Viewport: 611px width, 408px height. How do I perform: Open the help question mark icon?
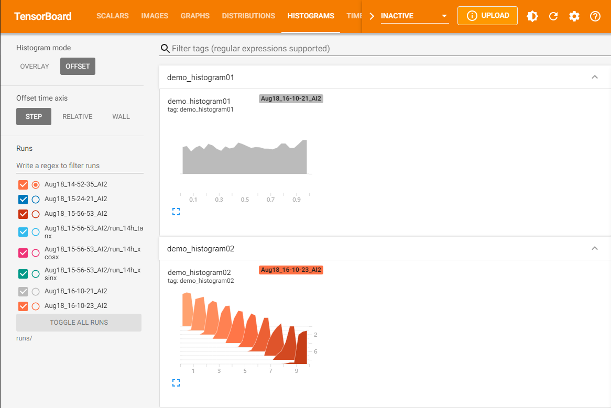tap(595, 16)
